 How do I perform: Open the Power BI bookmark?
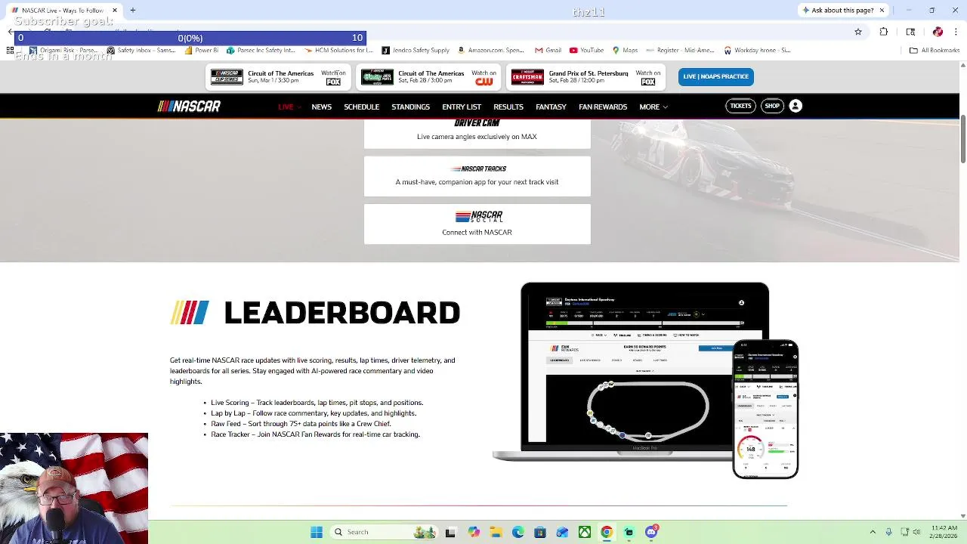coord(201,51)
